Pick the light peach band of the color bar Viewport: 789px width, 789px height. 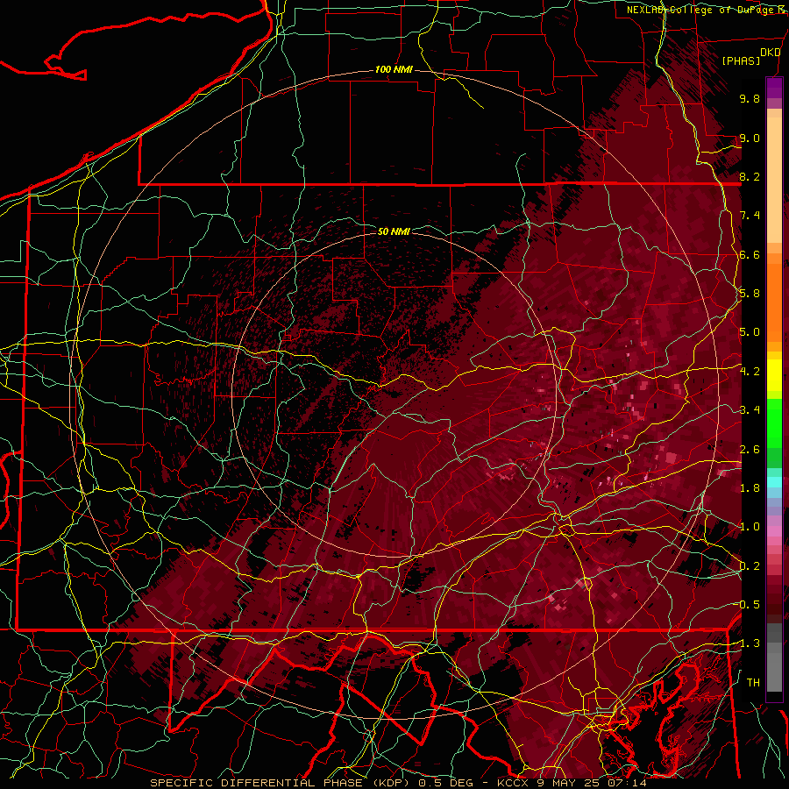pyautogui.click(x=774, y=181)
